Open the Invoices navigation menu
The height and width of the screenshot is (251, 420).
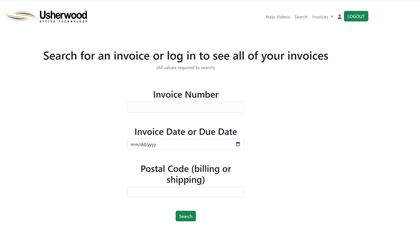[320, 17]
